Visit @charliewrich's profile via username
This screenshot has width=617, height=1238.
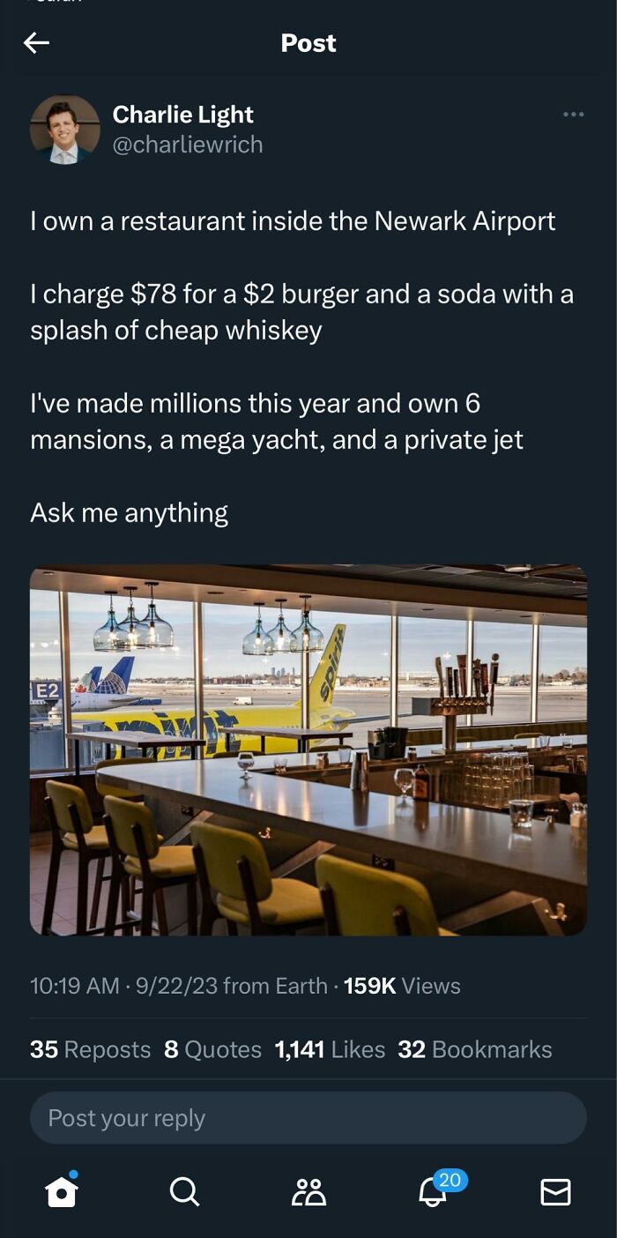[187, 144]
